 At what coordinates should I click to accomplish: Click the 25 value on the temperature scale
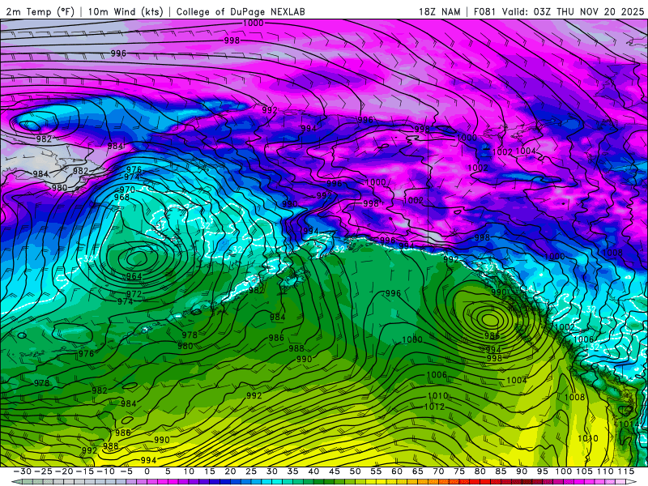click(x=251, y=471)
